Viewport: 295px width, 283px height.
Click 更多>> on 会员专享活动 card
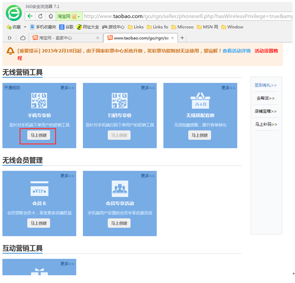click(148, 176)
